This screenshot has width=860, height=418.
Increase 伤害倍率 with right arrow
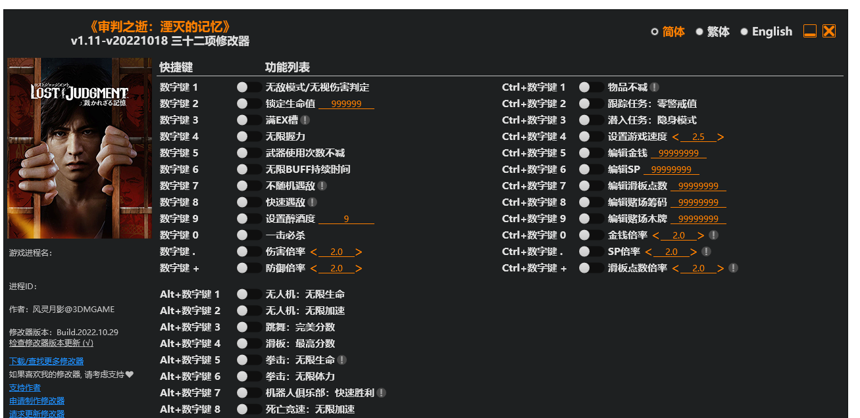click(359, 252)
